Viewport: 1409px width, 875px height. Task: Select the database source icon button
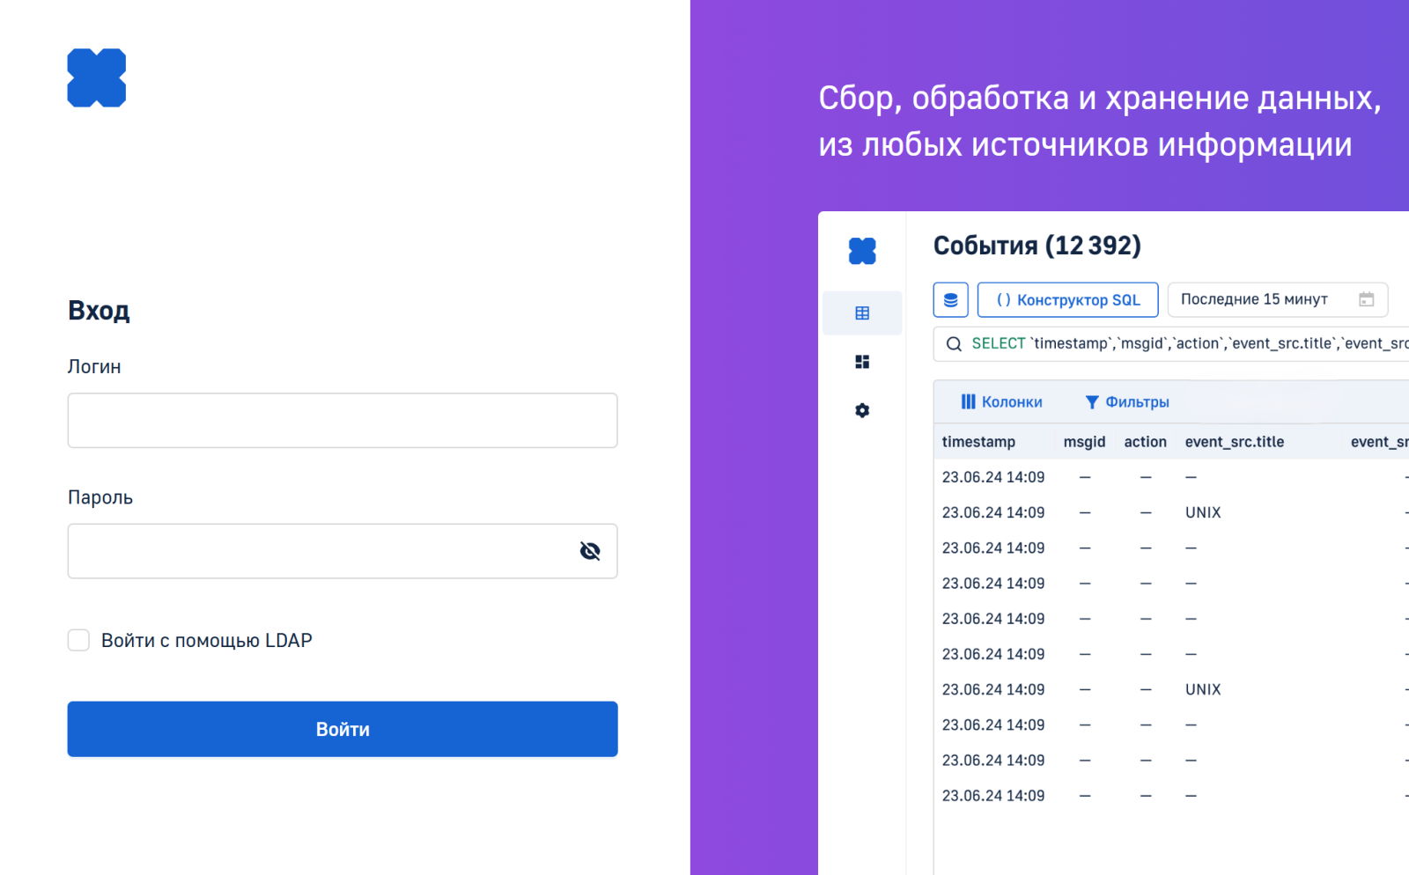(x=950, y=300)
